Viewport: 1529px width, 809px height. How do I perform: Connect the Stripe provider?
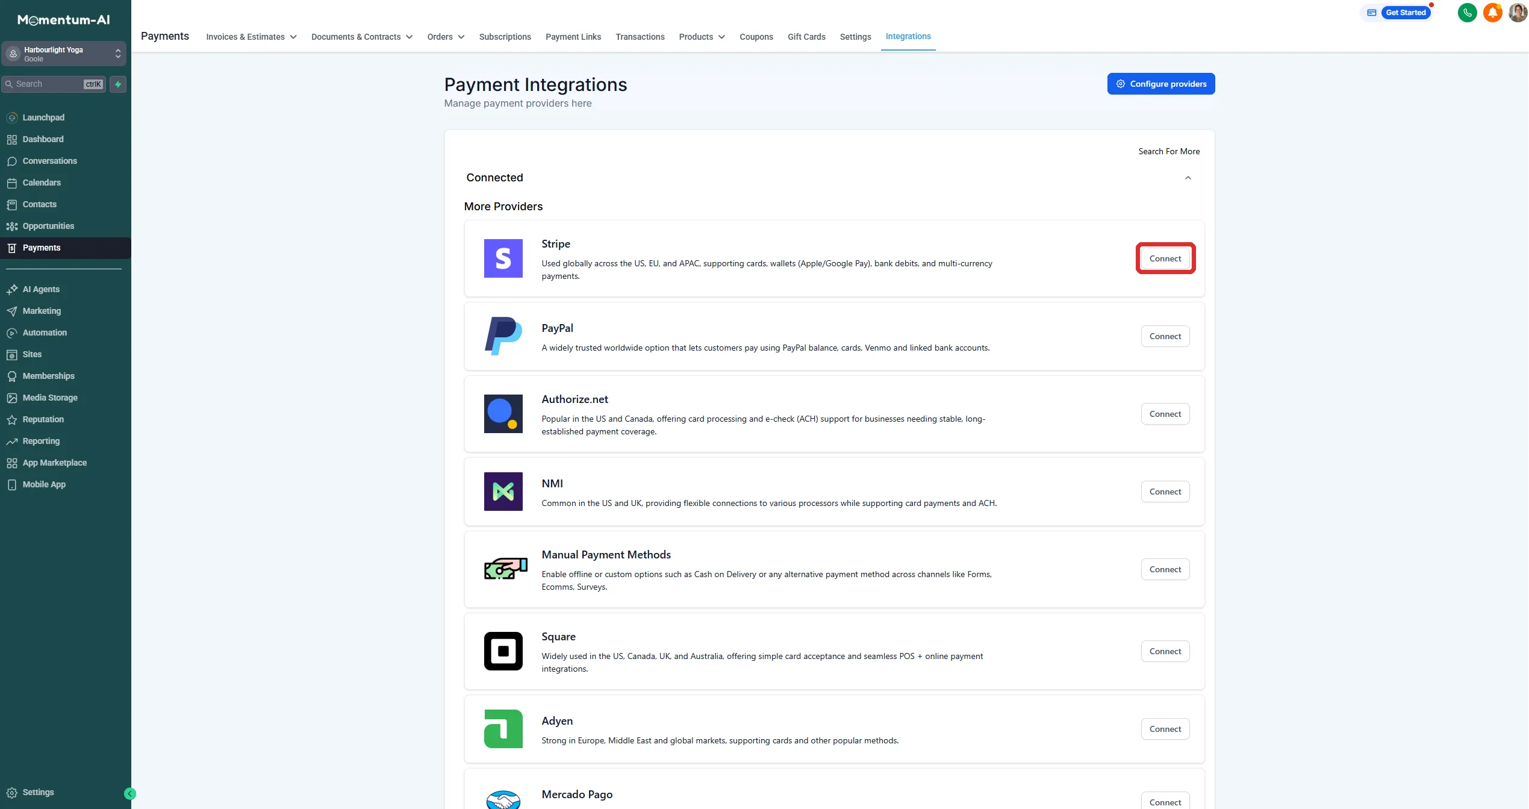point(1165,258)
